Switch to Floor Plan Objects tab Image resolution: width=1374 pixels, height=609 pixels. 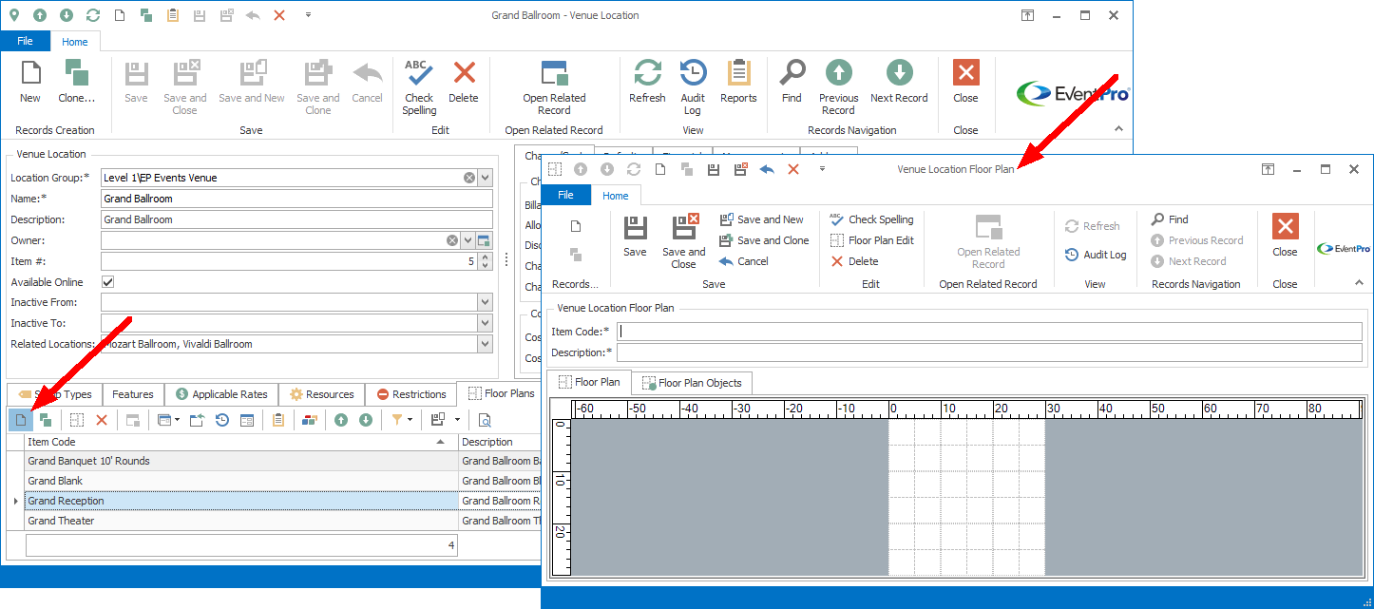[692, 383]
